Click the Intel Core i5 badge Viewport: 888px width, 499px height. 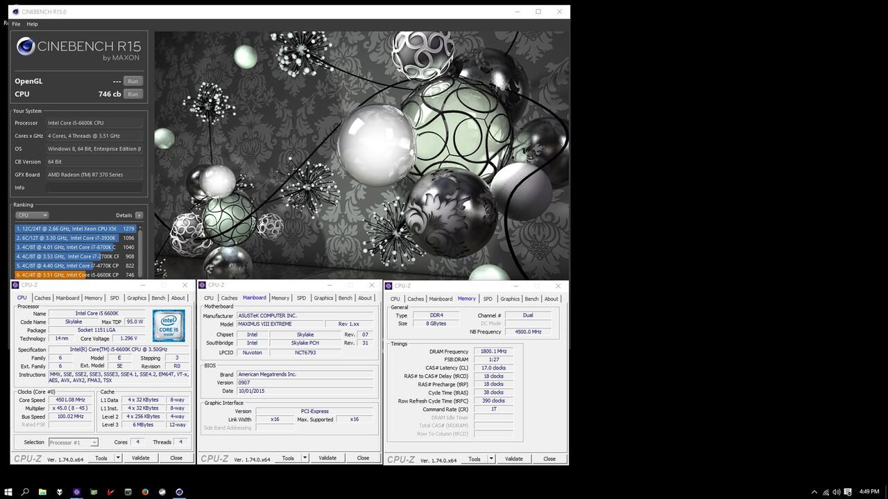pyautogui.click(x=169, y=326)
